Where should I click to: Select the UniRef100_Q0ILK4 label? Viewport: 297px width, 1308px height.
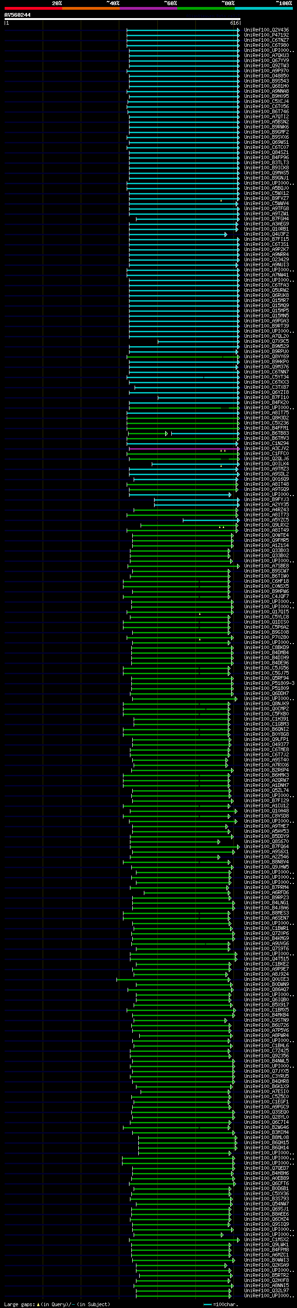[x=266, y=464]
